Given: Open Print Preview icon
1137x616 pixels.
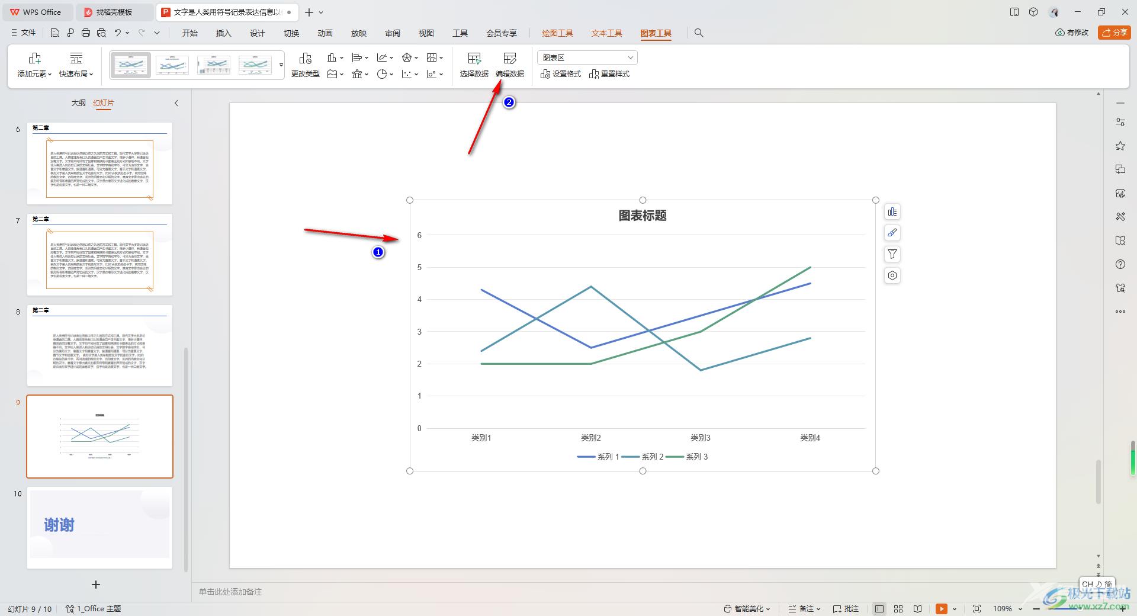Looking at the screenshot, I should pyautogui.click(x=101, y=33).
